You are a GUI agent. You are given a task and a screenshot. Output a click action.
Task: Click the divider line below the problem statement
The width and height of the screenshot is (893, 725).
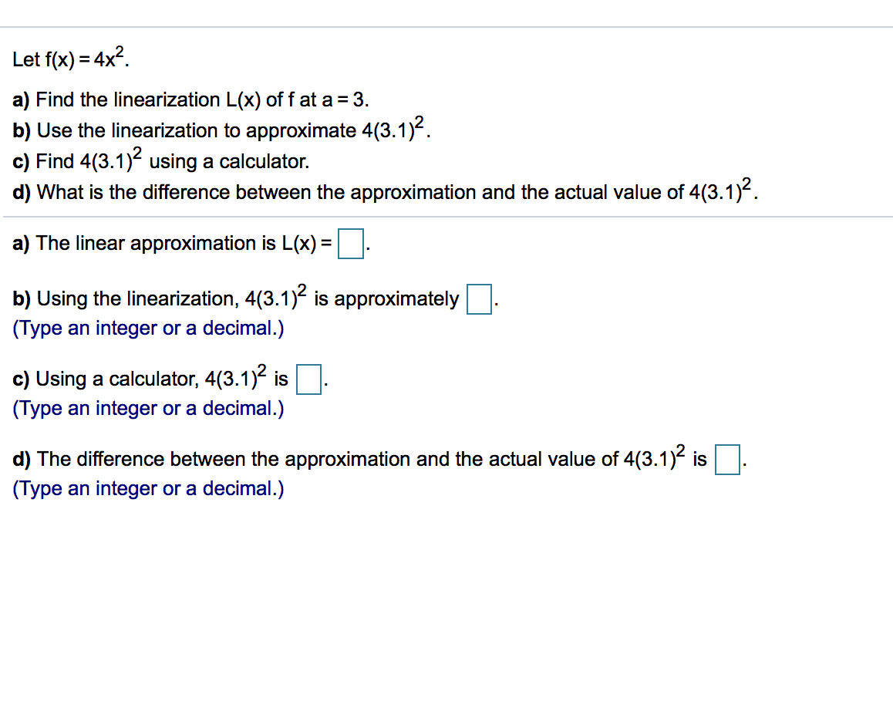[x=446, y=215]
